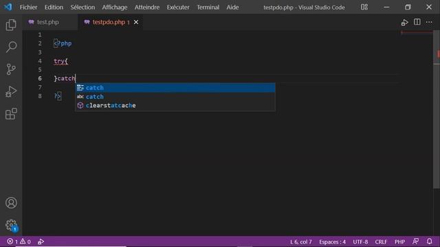Open the Explorer view in activity bar
440x247 pixels.
(11, 25)
